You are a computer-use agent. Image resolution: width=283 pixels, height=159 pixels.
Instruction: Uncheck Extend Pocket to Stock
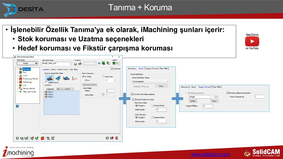tap(133, 99)
